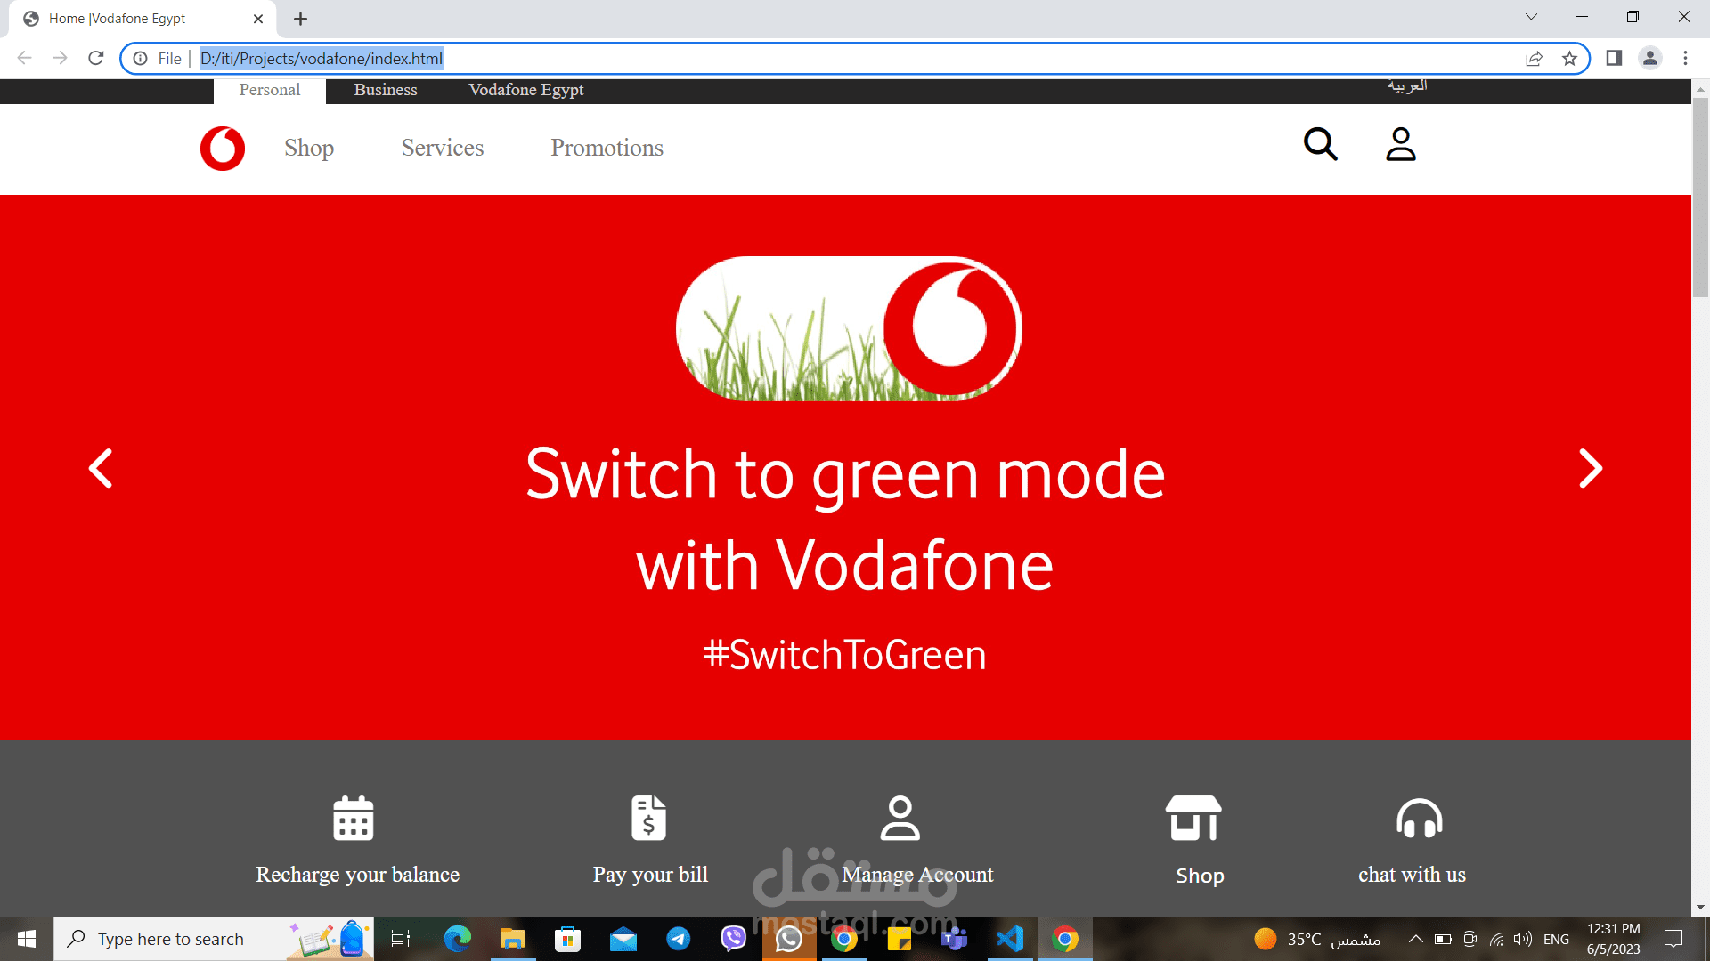Click the Recharge your balance calendar icon

pyautogui.click(x=353, y=818)
